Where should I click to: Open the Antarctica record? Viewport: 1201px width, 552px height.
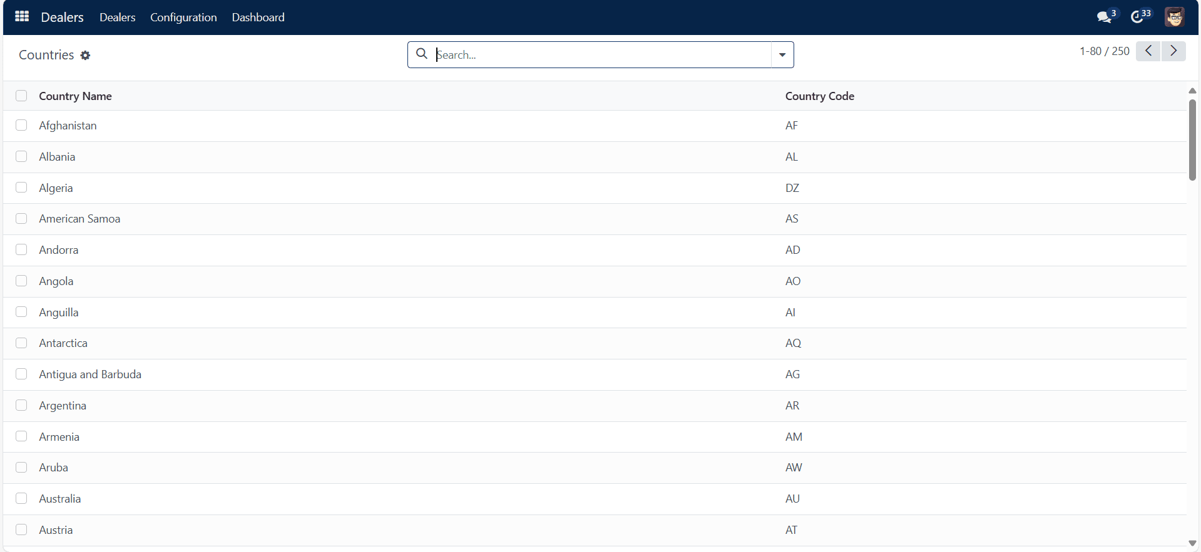point(63,343)
